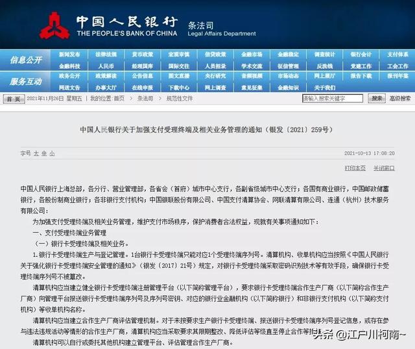The width and height of the screenshot is (415, 349).
Task: Click the 条法司 Legal Affairs Department heading
Action: point(222,29)
